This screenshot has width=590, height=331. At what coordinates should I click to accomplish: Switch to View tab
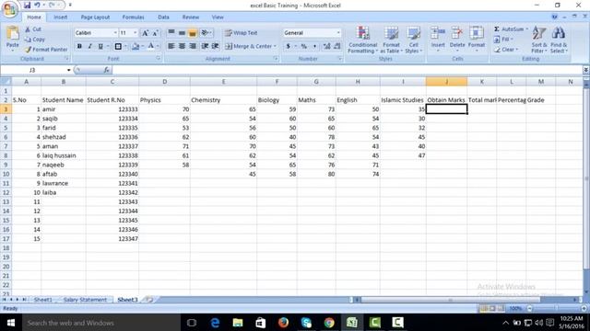click(x=218, y=17)
